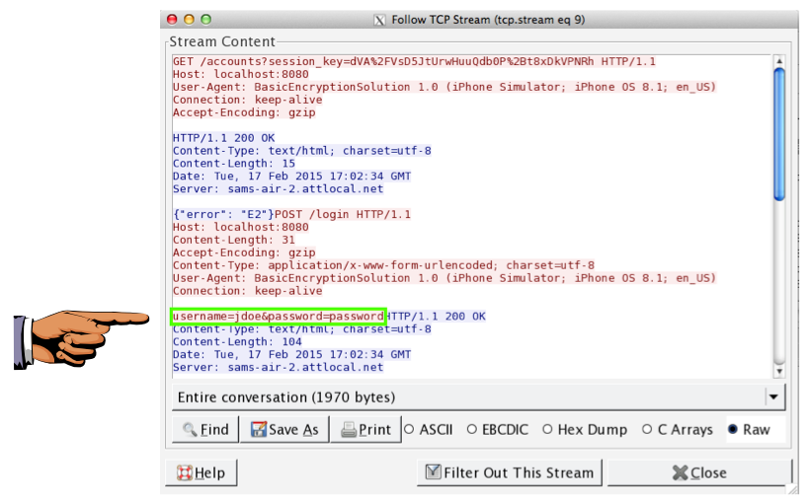Print the stream content
809x503 pixels.
click(x=365, y=429)
